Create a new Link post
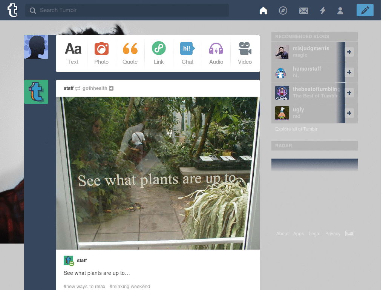 click(x=159, y=53)
